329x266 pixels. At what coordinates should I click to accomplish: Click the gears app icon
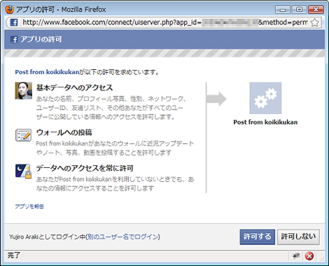coord(265,98)
